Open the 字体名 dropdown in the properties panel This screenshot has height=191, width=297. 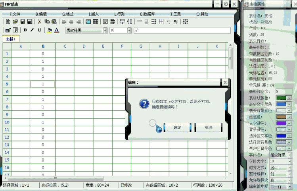point(290,155)
